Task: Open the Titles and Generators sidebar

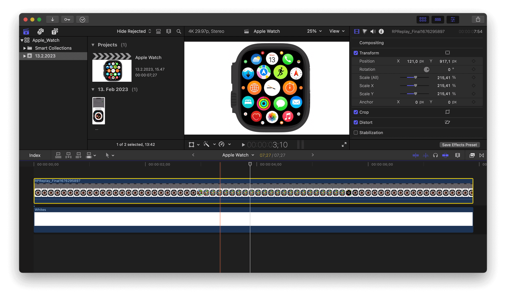Action: point(55,31)
